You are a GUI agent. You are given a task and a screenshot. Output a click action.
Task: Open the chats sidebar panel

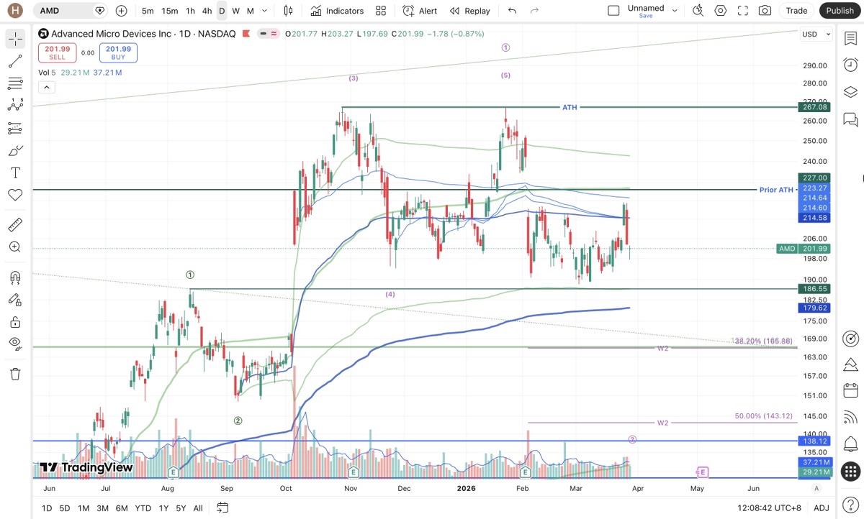coord(850,119)
